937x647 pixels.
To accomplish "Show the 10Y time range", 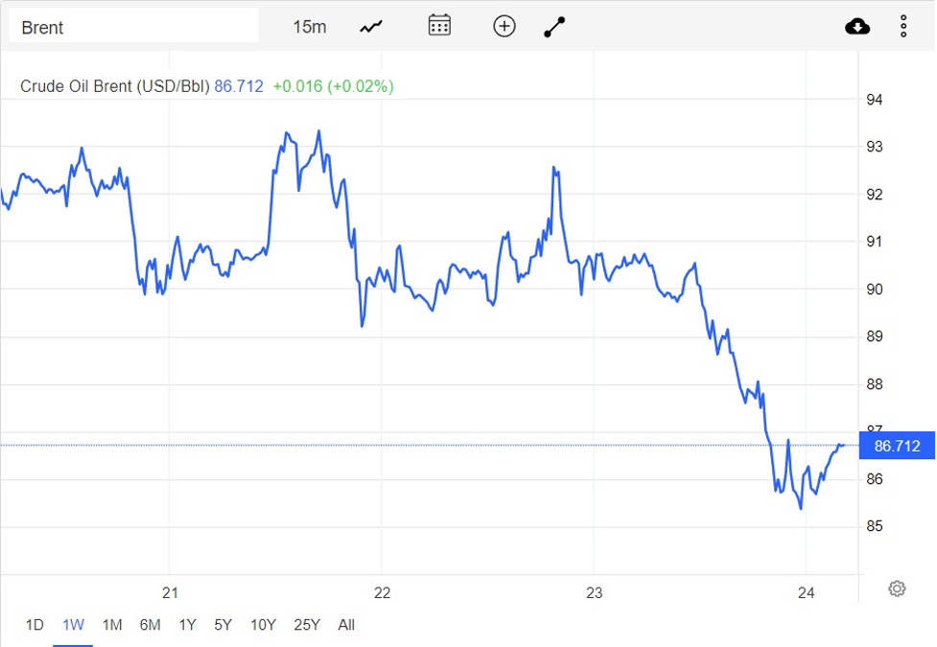I will click(263, 625).
